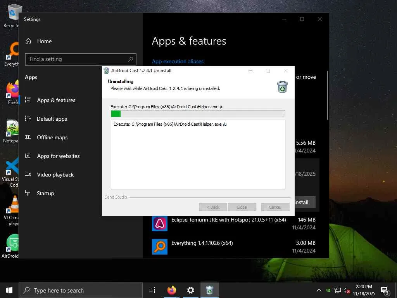
Task: Click the AirDroid uninstaller title bar icon
Action: tap(106, 71)
